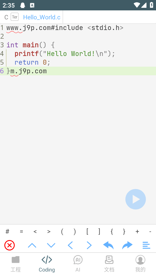Viewport: 156px width, 277px height.
Task: Select the Hello_World.c file tab
Action: [x=42, y=17]
